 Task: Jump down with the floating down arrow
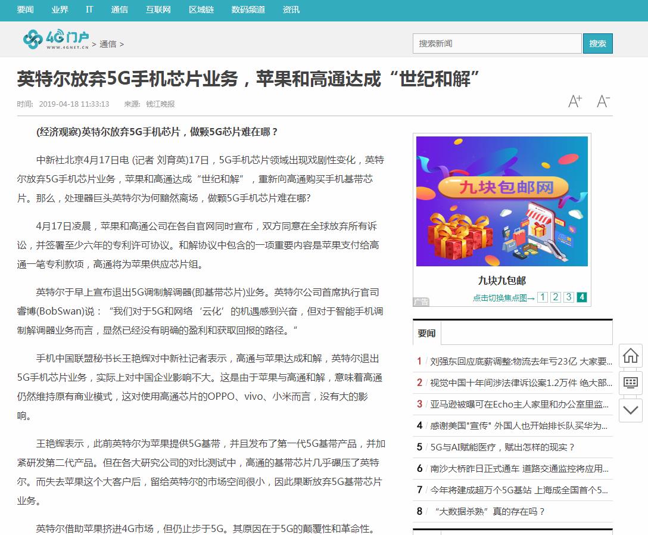[x=631, y=410]
